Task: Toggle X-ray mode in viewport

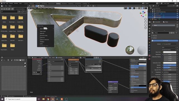Action: point(136,8)
